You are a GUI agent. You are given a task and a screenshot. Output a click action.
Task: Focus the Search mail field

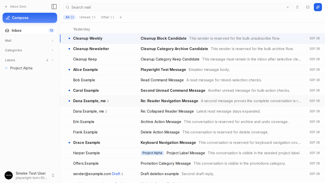tap(177, 7)
